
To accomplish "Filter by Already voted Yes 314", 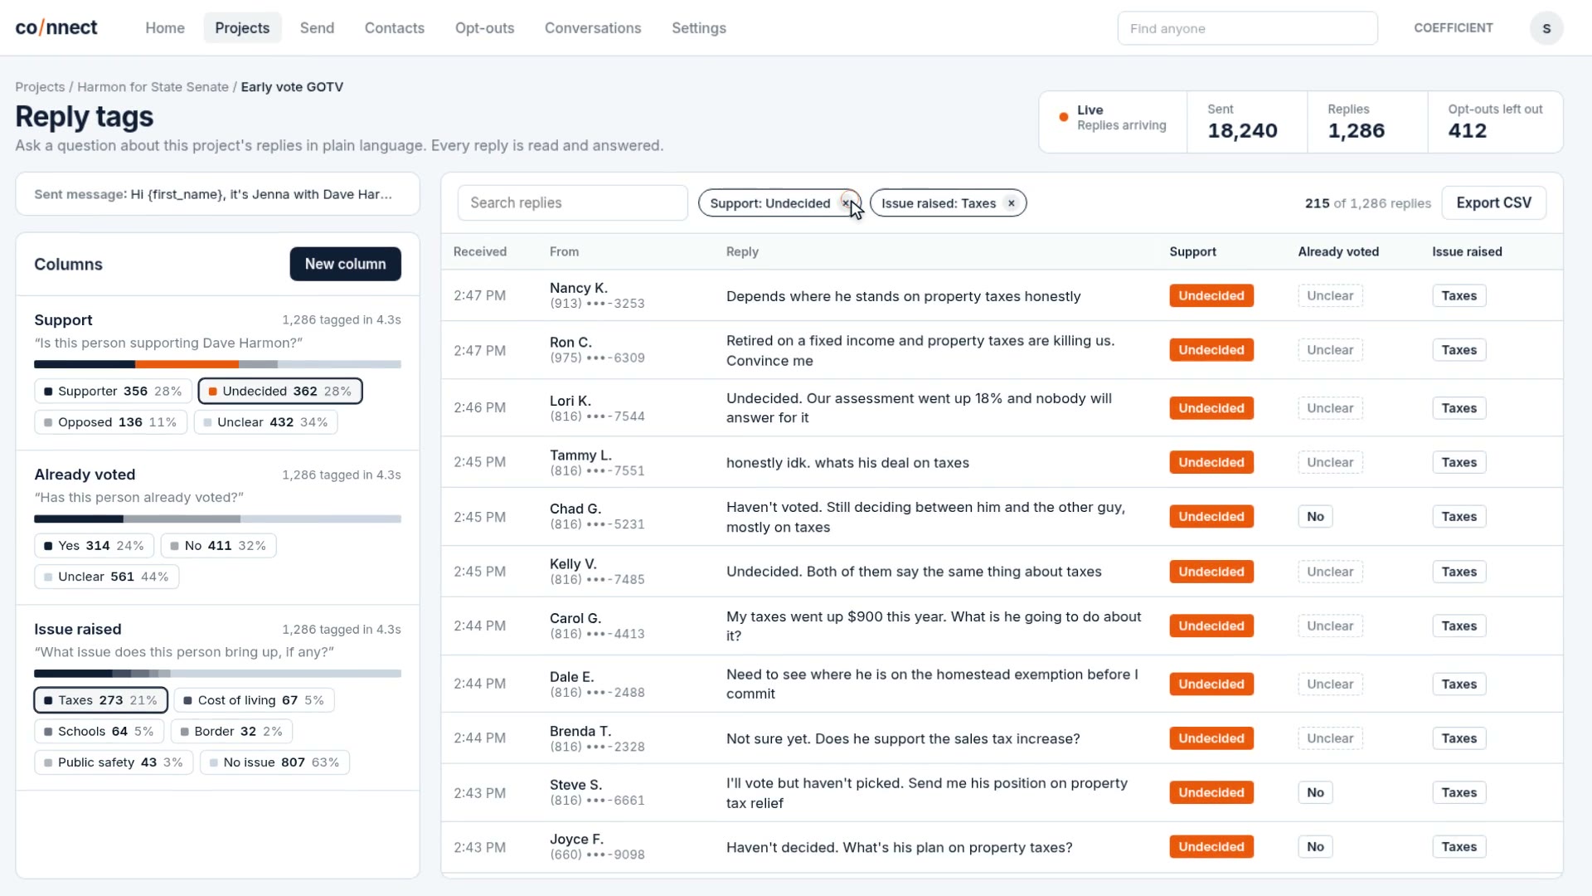I will pyautogui.click(x=94, y=546).
